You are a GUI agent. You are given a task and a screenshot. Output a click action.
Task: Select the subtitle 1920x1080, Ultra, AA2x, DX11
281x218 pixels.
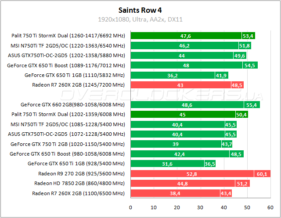(140, 19)
